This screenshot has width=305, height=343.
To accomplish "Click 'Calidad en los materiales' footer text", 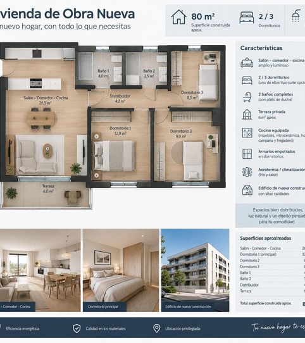I will [106, 328].
